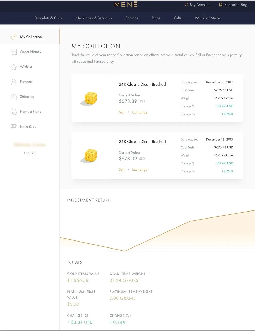Select Order History in sidebar

pyautogui.click(x=30, y=52)
